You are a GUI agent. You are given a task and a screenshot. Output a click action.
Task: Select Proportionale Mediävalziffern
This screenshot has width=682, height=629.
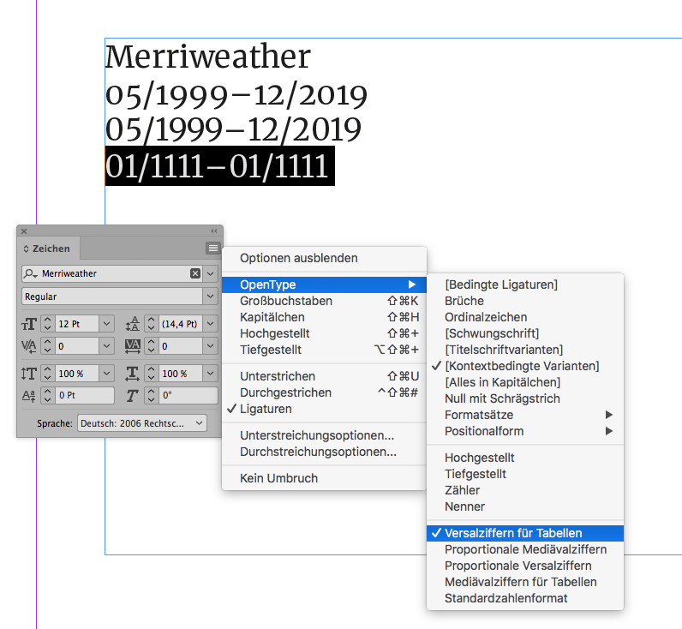(x=525, y=550)
